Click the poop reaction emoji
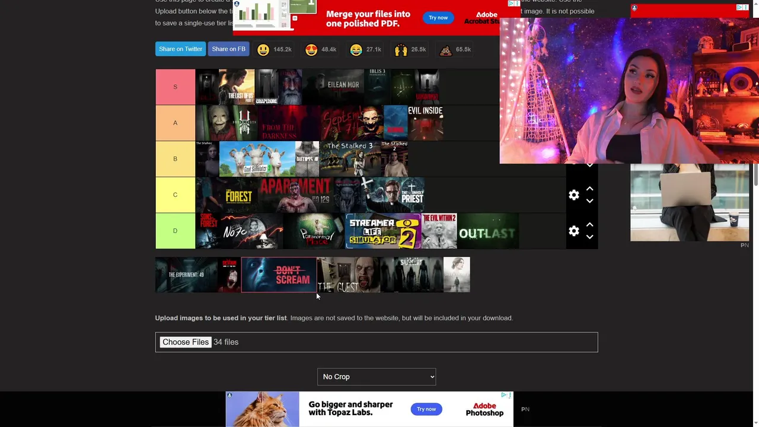The image size is (759, 427). pos(445,50)
